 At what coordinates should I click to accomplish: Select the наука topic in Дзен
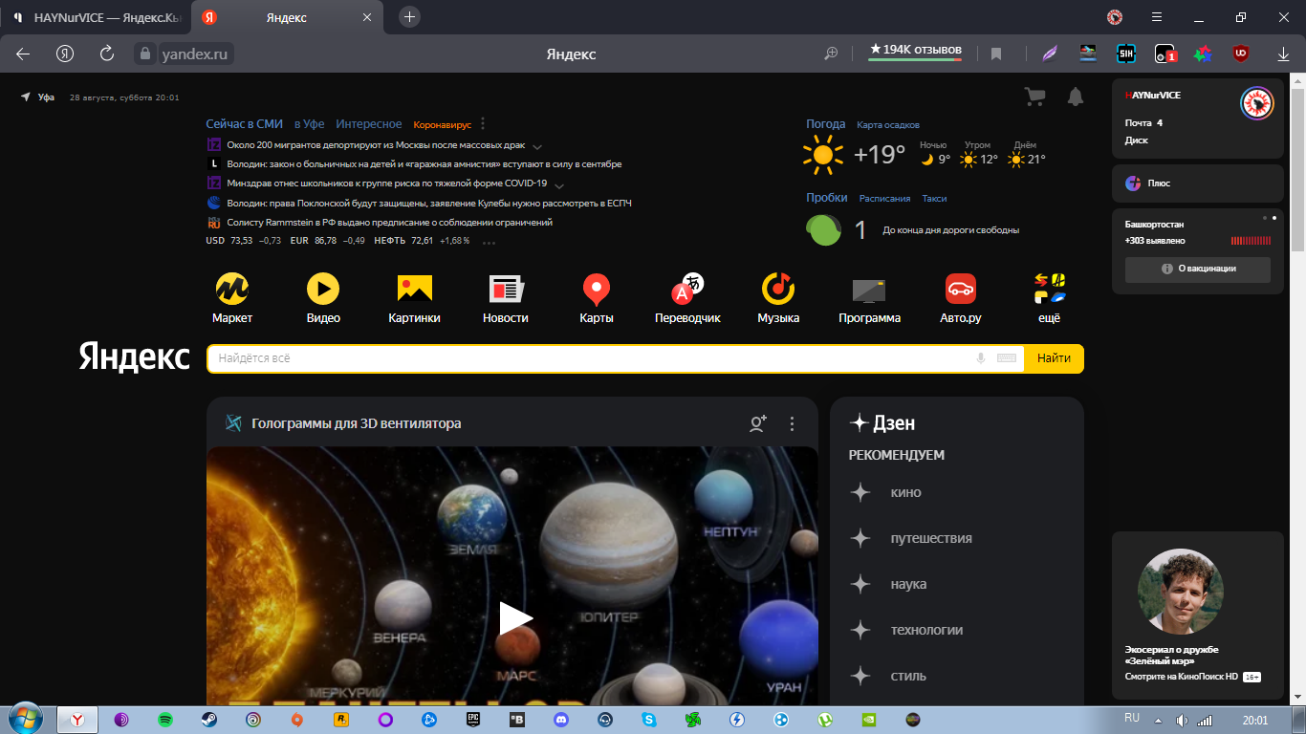point(908,584)
